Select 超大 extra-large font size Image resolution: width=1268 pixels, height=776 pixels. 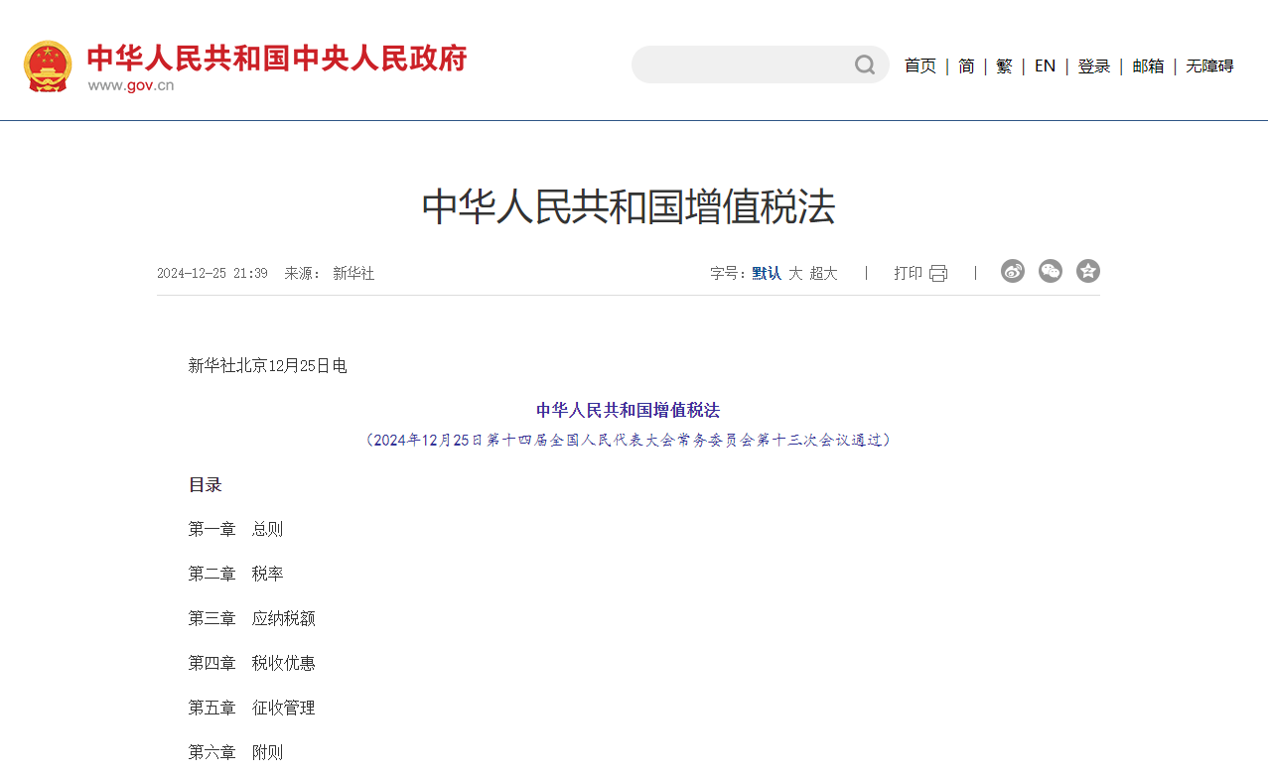[823, 273]
